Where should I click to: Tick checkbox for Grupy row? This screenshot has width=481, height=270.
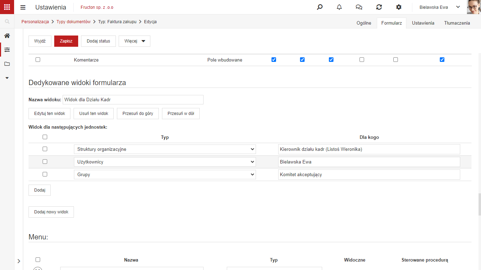click(45, 174)
